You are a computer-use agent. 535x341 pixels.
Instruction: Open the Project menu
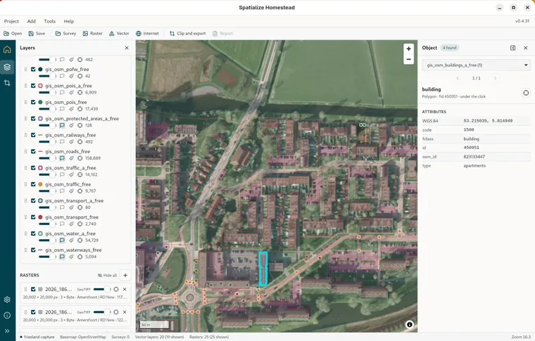click(x=11, y=21)
